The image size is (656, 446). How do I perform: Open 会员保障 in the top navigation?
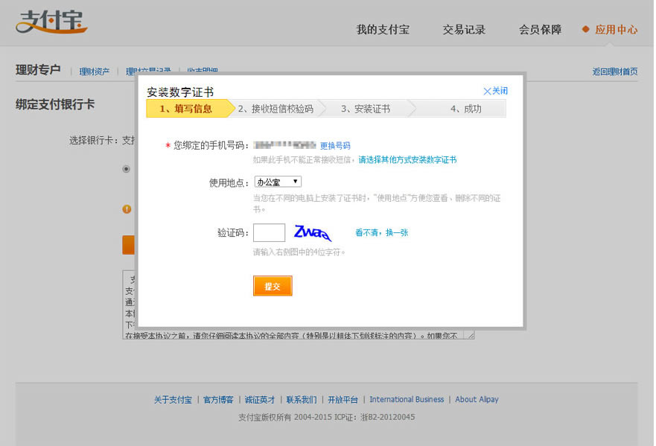540,30
